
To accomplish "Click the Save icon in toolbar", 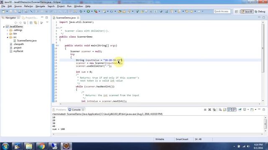I will 11,11.
